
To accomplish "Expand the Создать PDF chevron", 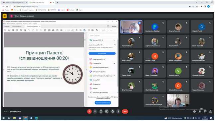I will (x=114, y=63).
